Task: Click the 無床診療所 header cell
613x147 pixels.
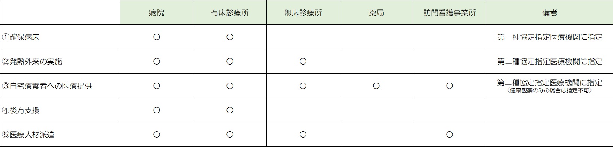Action: pyautogui.click(x=303, y=13)
